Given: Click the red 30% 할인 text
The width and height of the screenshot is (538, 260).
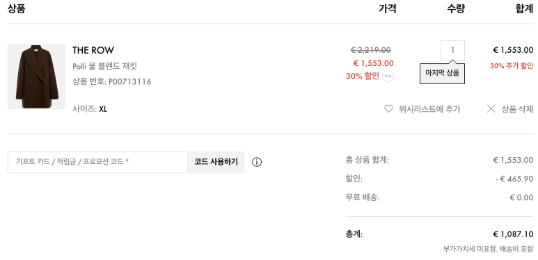Looking at the screenshot, I should pos(363,76).
